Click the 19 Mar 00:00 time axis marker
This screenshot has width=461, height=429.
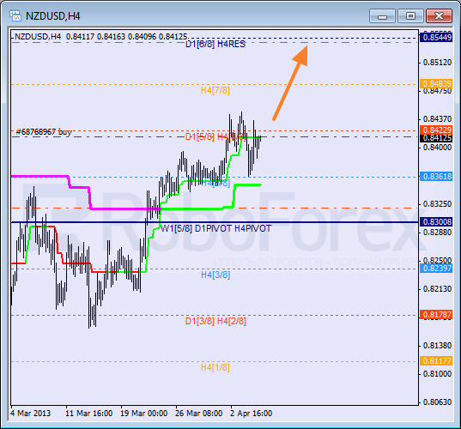coord(143,414)
